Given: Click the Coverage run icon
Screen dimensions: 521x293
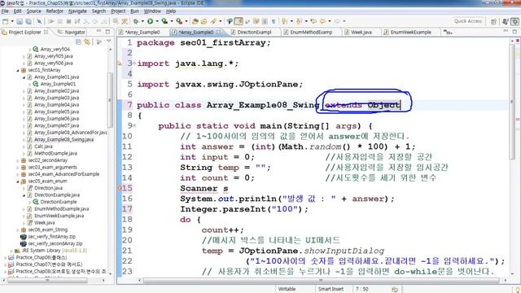Looking at the screenshot, I should coord(164,21).
